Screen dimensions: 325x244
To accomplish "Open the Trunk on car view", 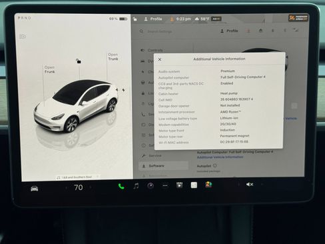I will [x=113, y=57].
